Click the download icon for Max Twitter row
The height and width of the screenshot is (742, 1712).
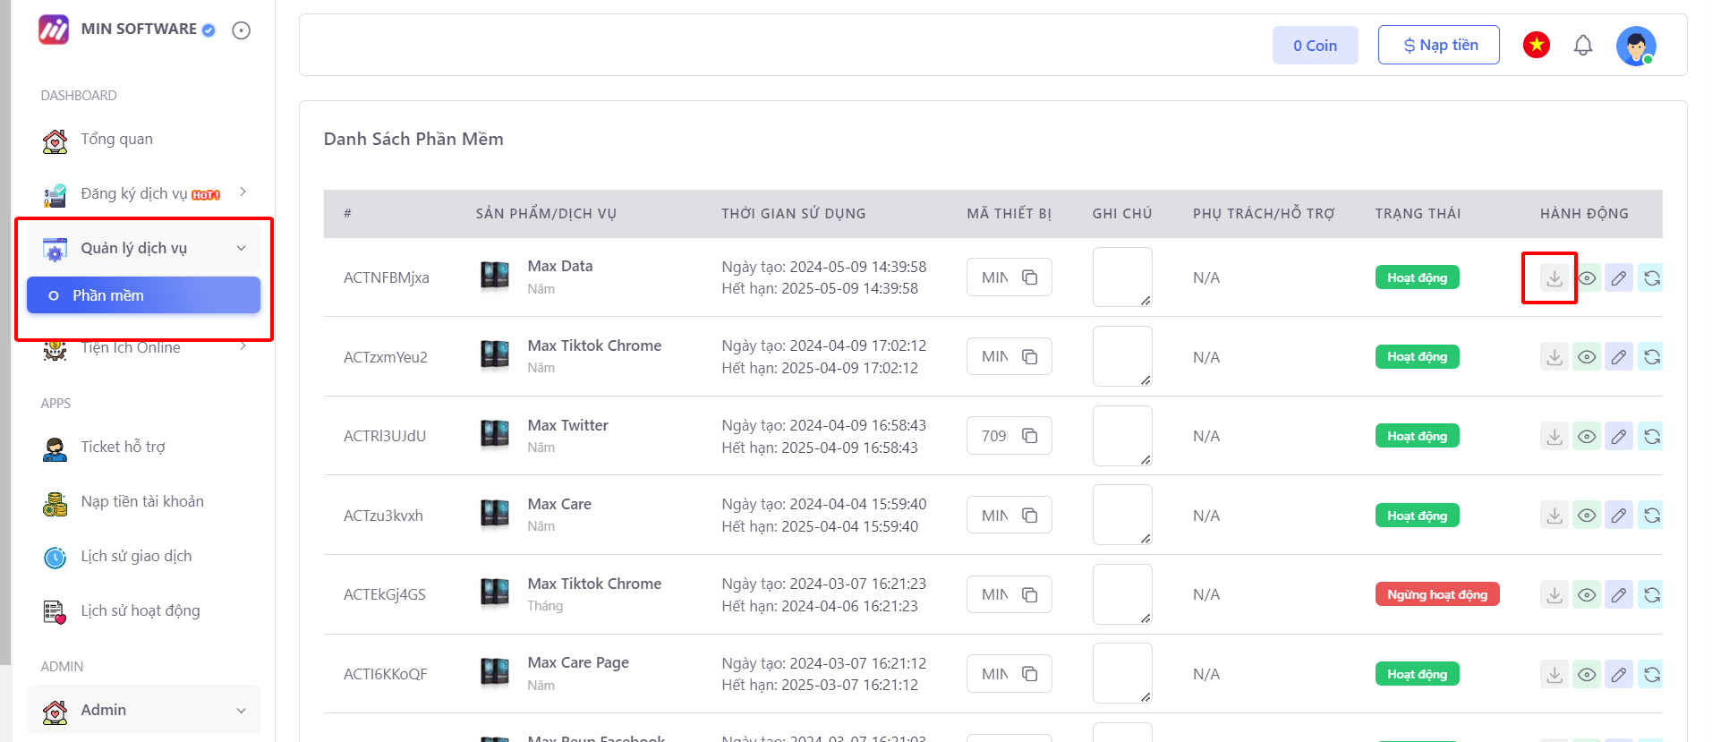click(1554, 436)
